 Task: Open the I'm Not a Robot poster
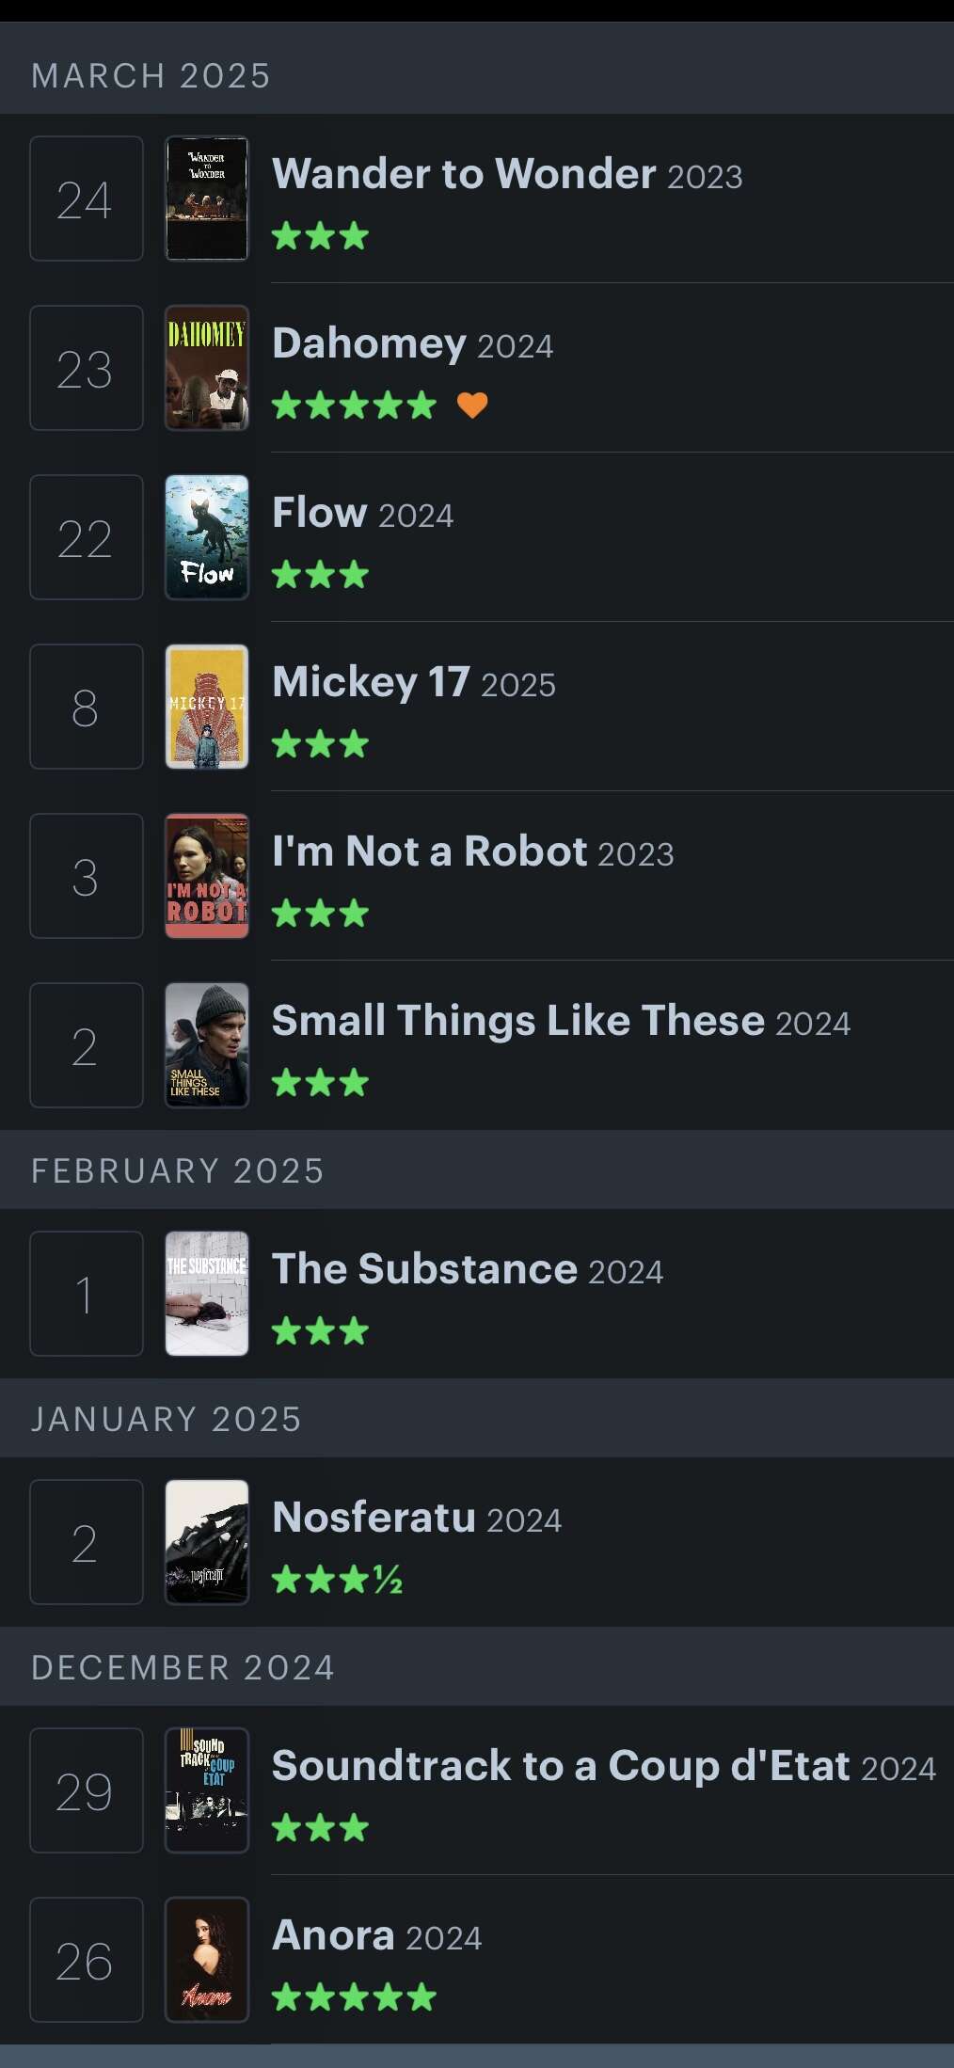coord(207,876)
